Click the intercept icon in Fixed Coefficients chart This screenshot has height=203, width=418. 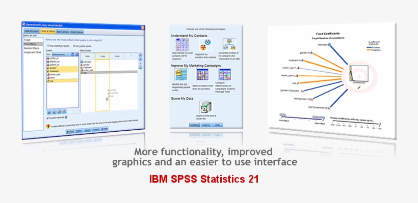point(329,44)
